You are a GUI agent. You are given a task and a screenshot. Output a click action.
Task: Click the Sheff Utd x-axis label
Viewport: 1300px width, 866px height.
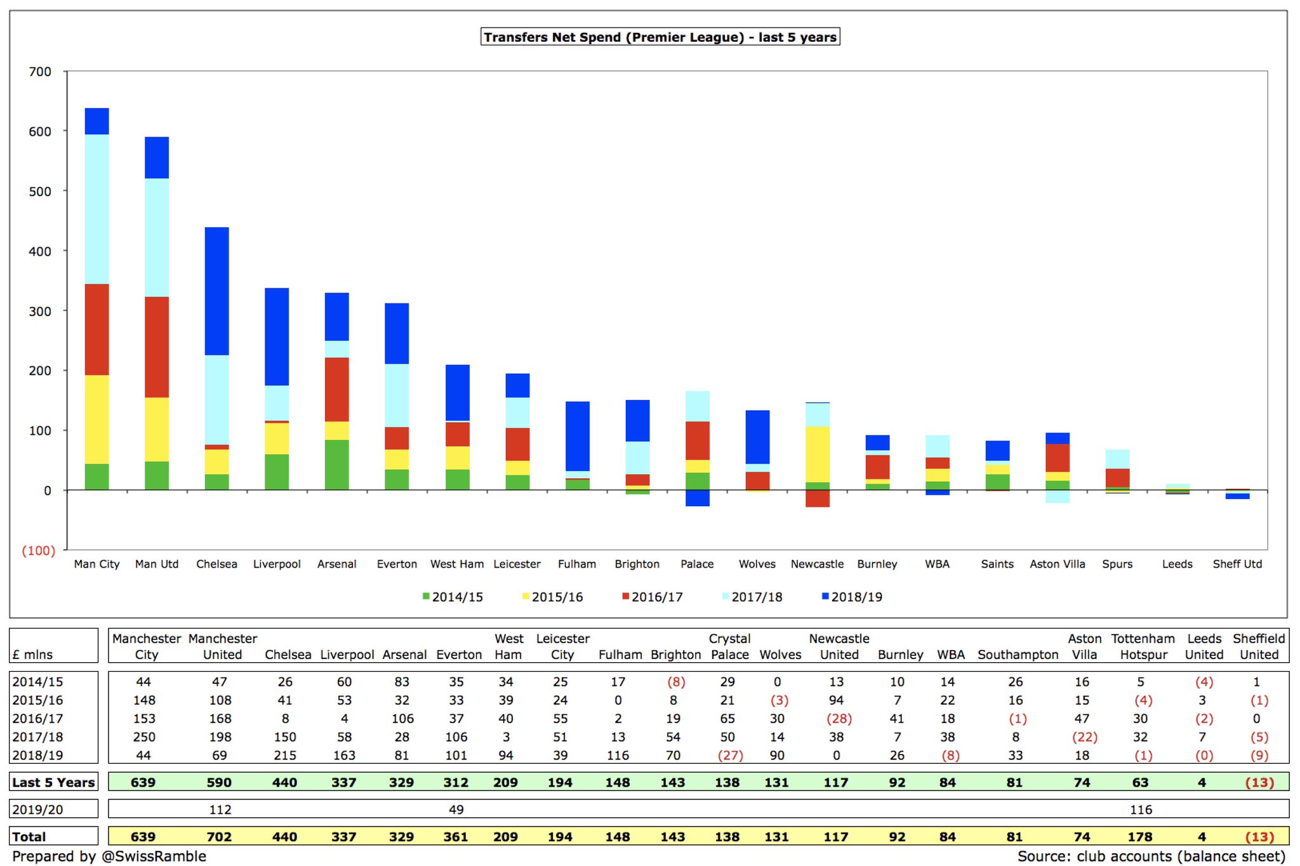tap(1237, 564)
